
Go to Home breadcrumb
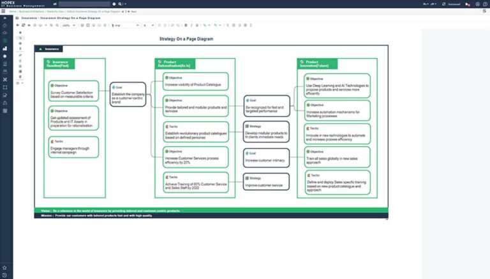(13, 11)
